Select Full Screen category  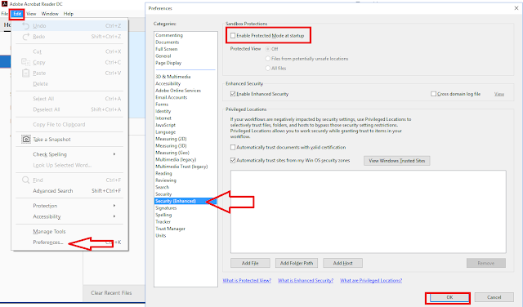pos(166,49)
